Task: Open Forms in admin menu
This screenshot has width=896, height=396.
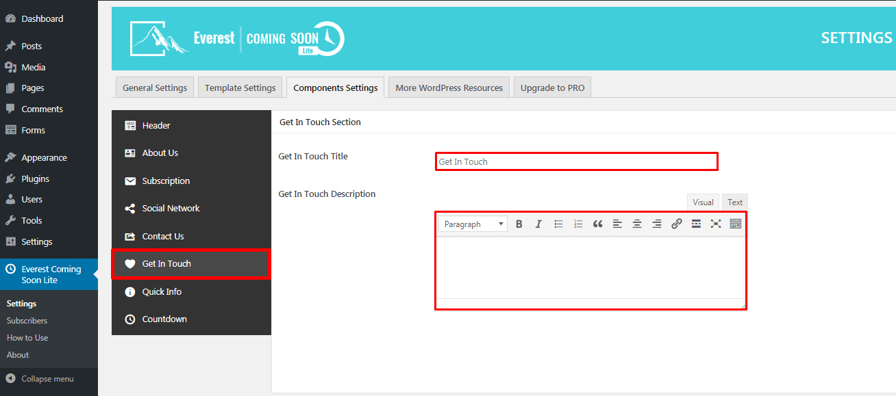Action: [49, 130]
